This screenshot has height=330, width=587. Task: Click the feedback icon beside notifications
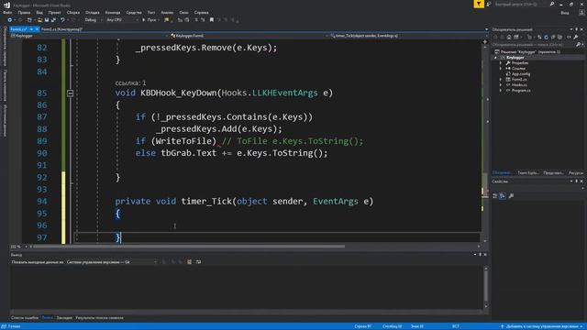pos(489,4)
